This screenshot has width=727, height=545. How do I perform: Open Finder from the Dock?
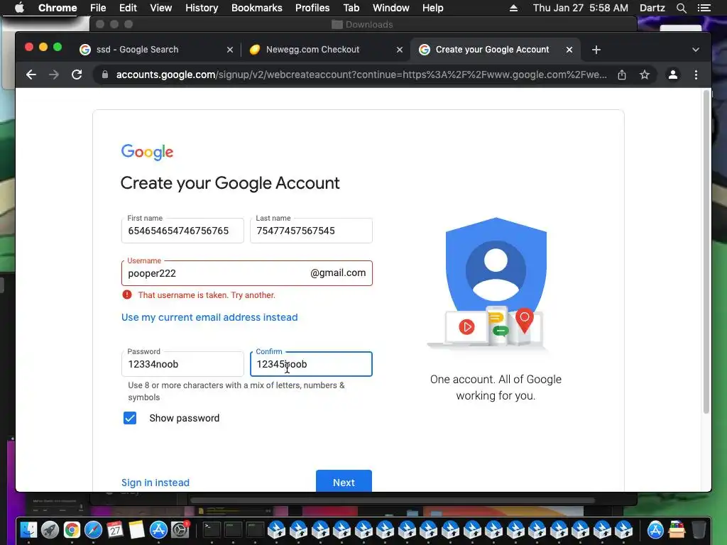click(28, 529)
